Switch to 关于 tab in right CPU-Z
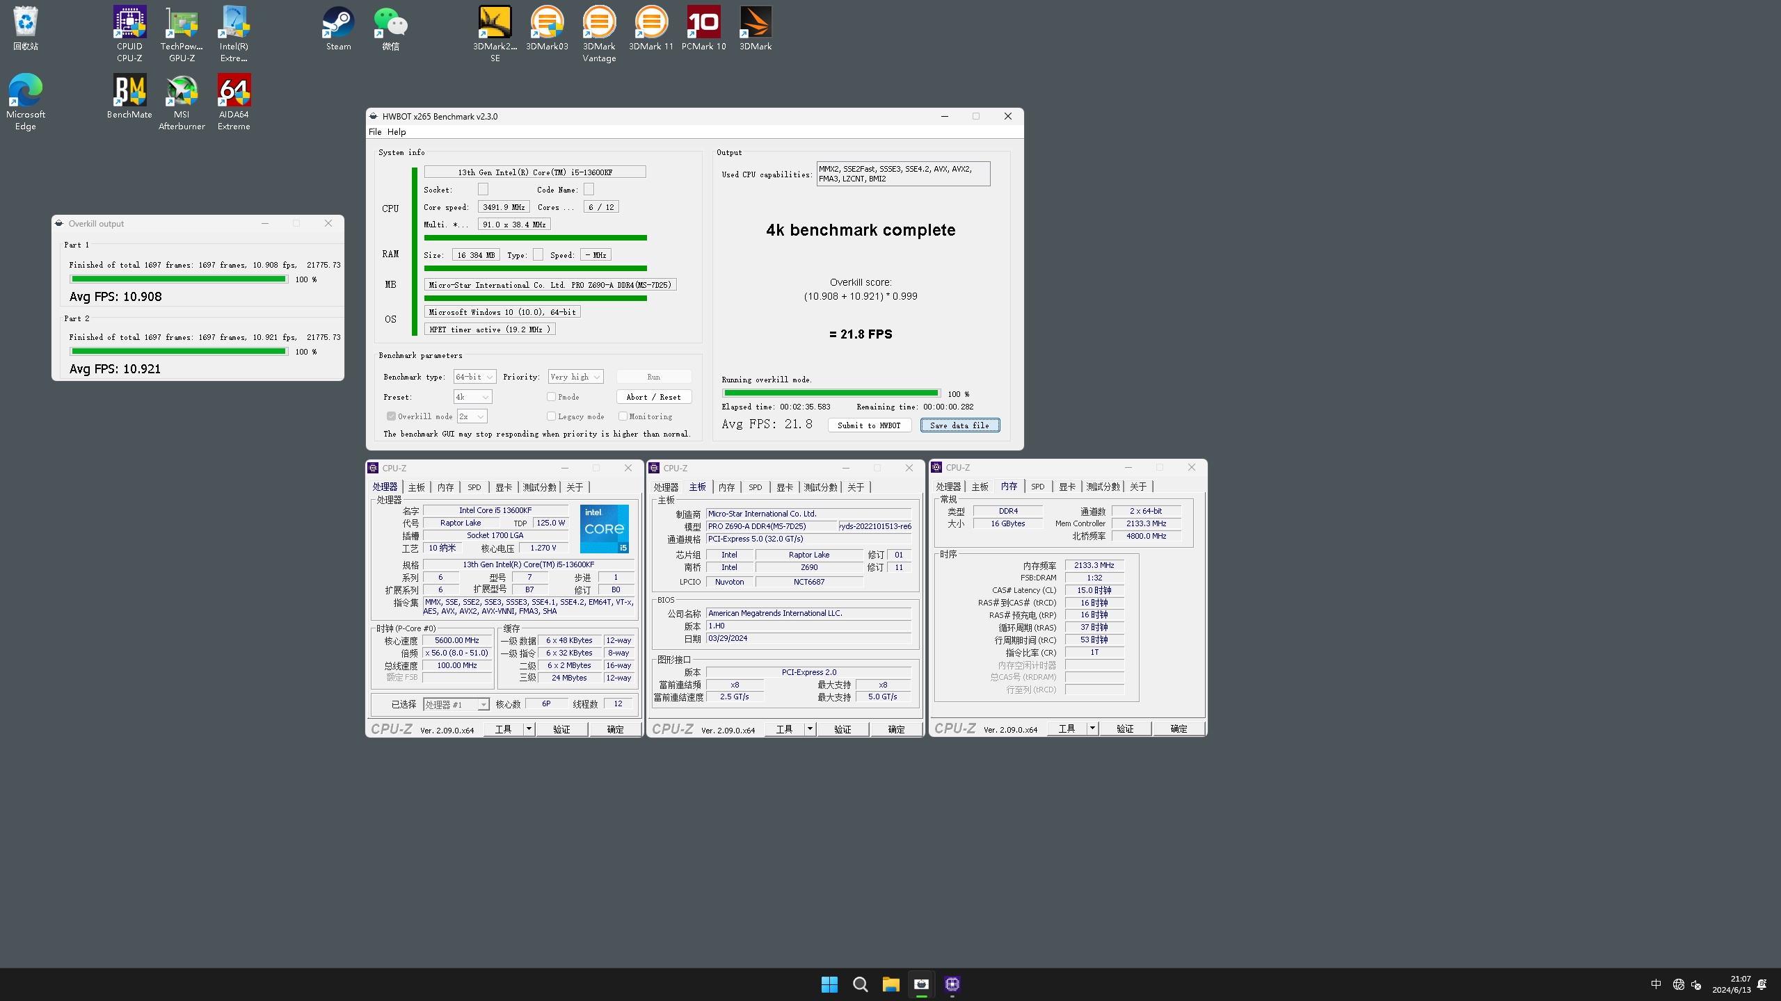 (x=1138, y=487)
